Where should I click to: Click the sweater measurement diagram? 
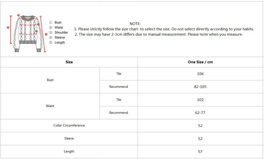pos(27,33)
